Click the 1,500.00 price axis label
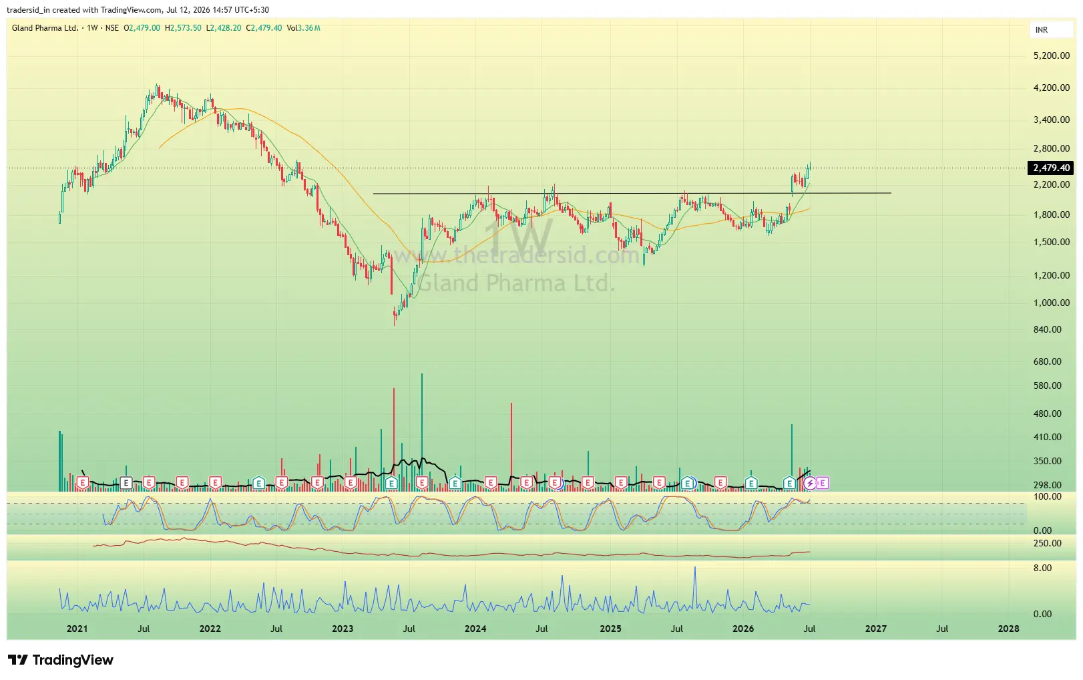 tap(1052, 242)
